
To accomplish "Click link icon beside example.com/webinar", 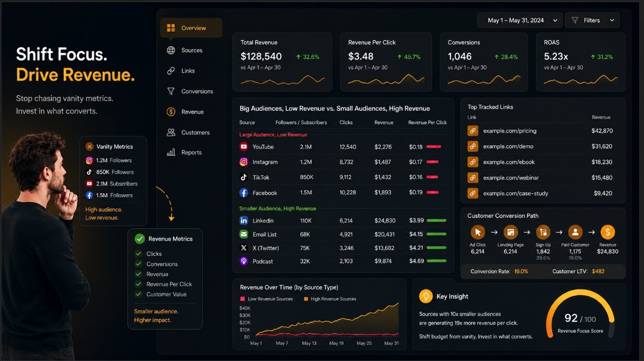I will point(472,178).
